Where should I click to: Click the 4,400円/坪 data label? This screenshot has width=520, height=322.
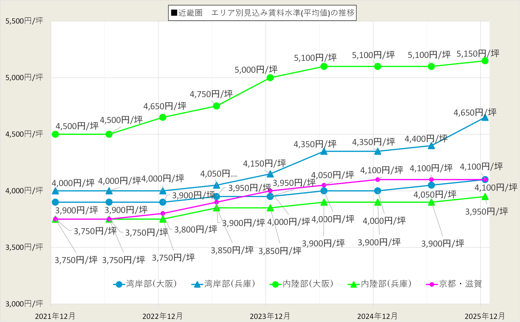(x=426, y=139)
